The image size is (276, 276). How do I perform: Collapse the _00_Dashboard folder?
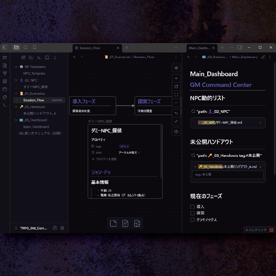tap(16, 120)
